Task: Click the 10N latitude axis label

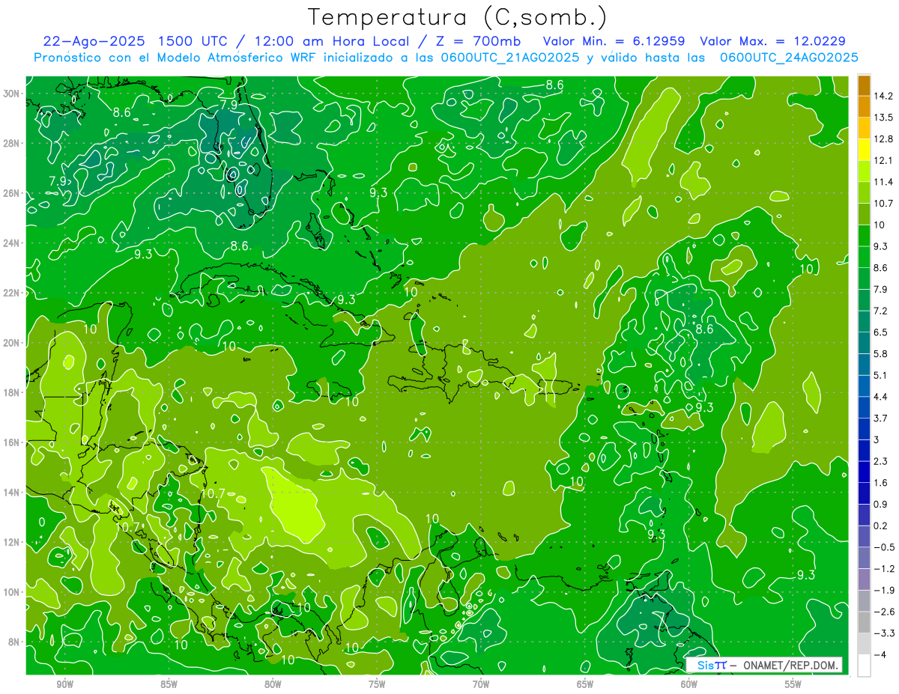Action: 12,592
